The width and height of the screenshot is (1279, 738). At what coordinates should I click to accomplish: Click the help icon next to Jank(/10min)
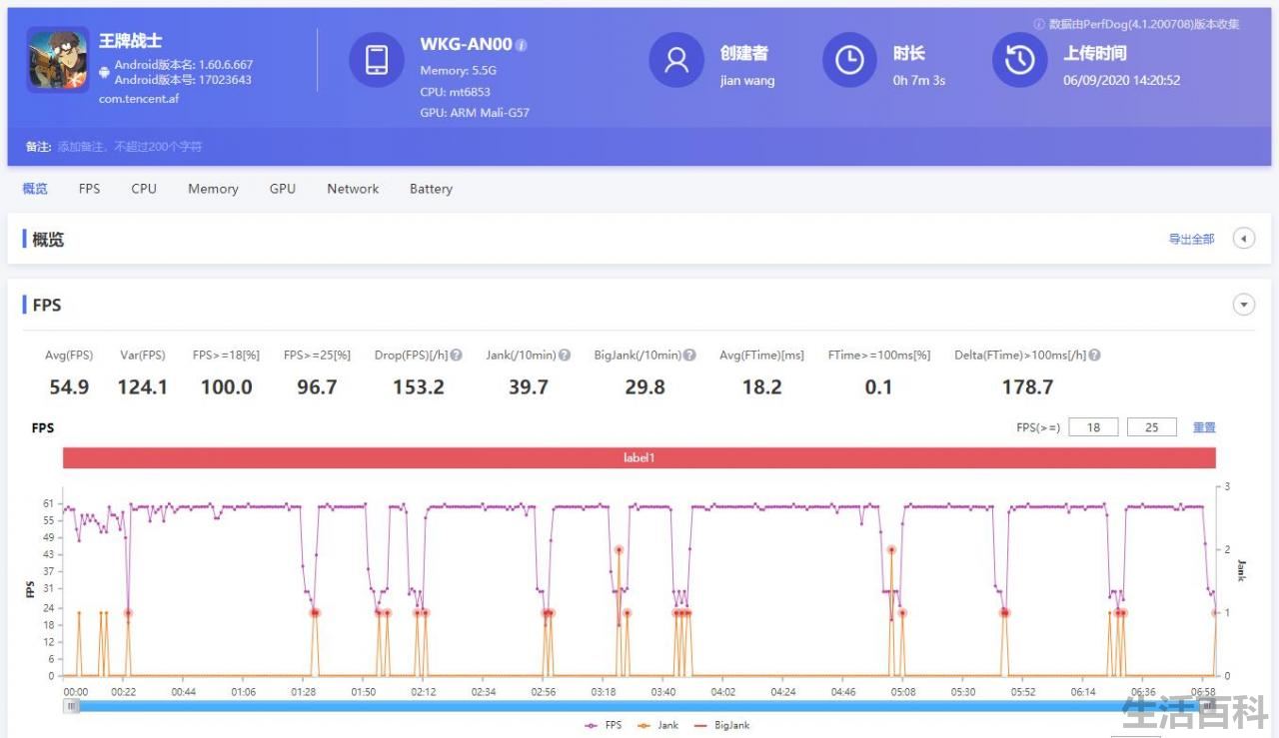click(565, 355)
